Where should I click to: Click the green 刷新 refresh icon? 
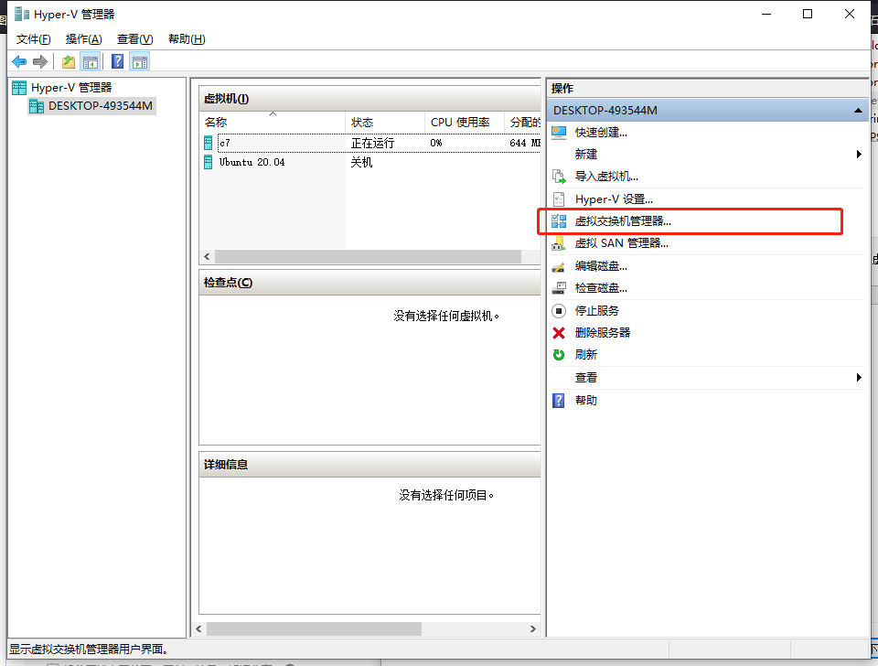pos(559,355)
